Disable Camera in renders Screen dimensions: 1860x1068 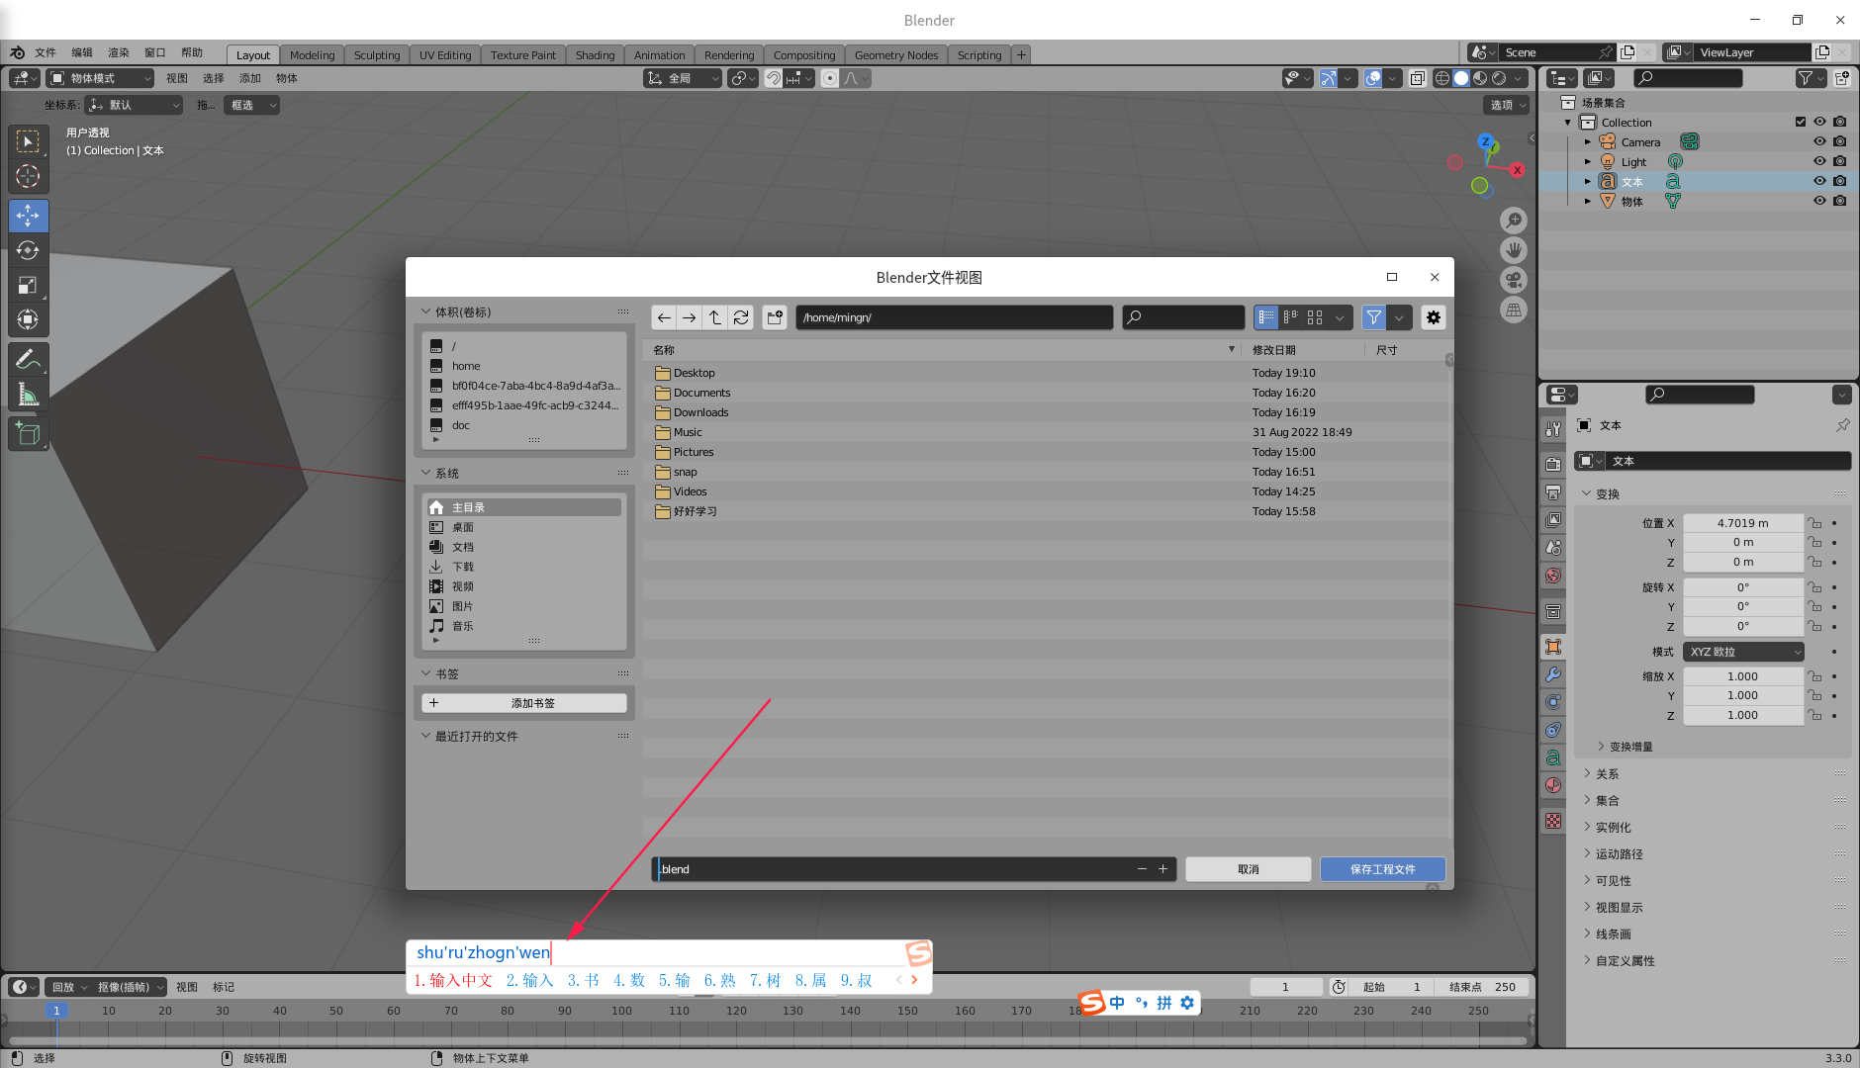pyautogui.click(x=1839, y=141)
